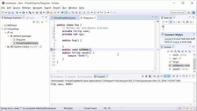Expand the RPGTest1 project node
Screen dimensions: 197x111
coord(2,25)
